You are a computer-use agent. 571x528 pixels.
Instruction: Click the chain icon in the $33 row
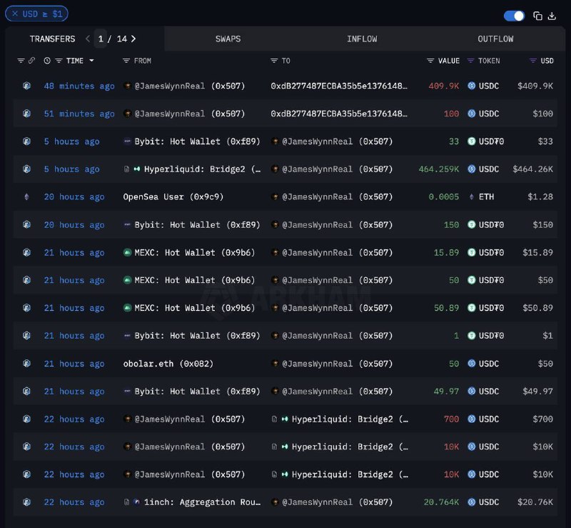tap(26, 141)
